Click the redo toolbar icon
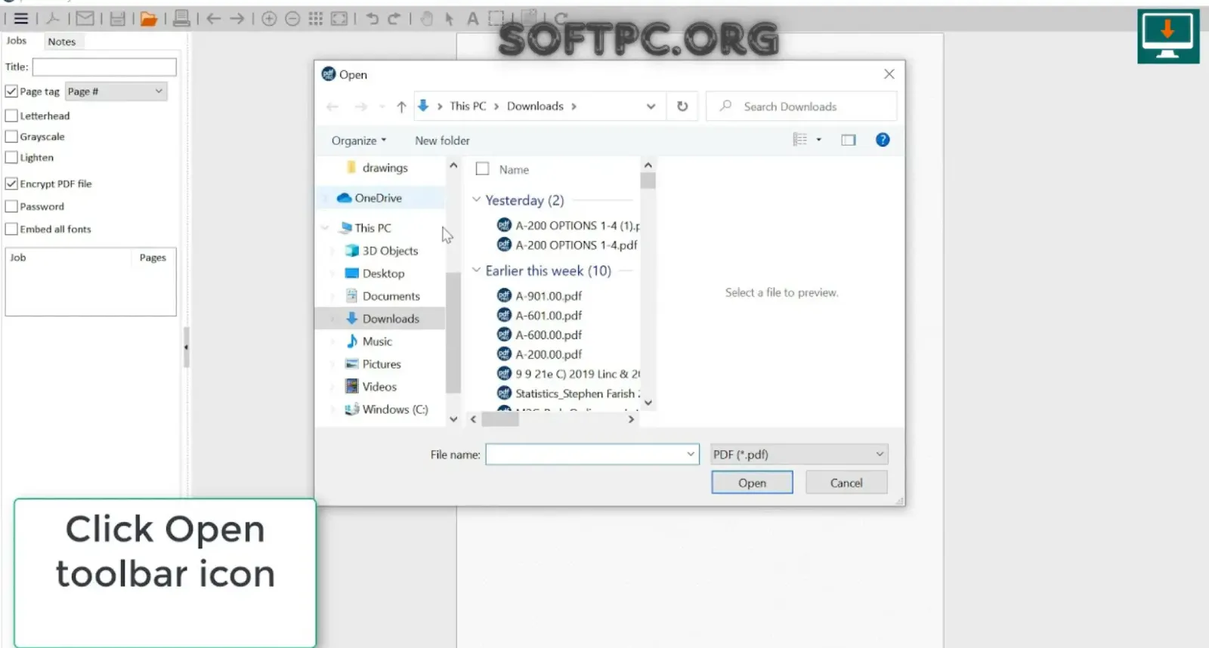Image resolution: width=1209 pixels, height=648 pixels. [x=394, y=19]
